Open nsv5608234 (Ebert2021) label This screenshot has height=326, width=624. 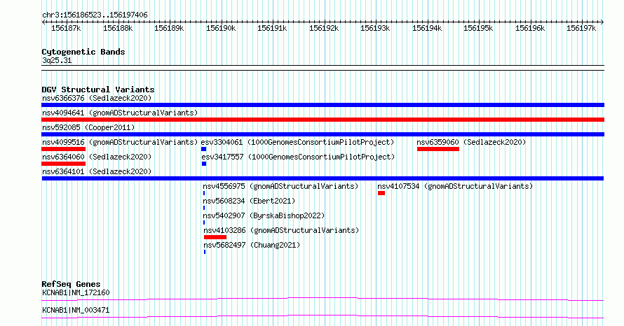(x=249, y=201)
